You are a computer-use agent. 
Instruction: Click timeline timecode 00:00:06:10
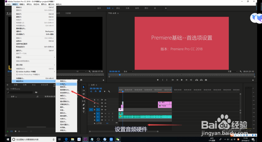pyautogui.click(x=96, y=89)
